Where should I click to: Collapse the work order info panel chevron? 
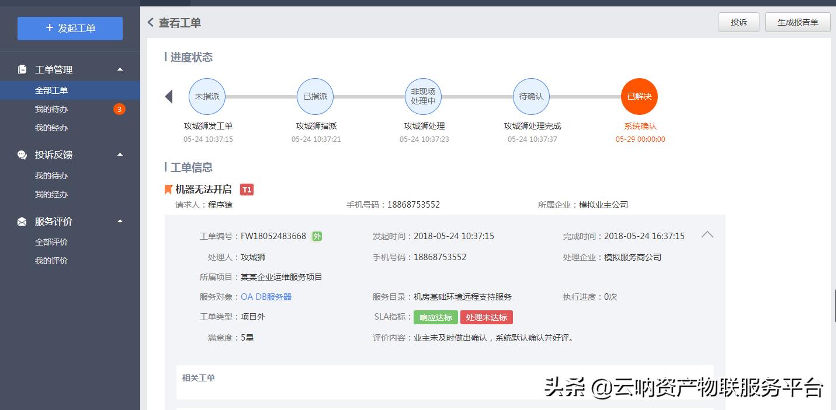pos(707,234)
